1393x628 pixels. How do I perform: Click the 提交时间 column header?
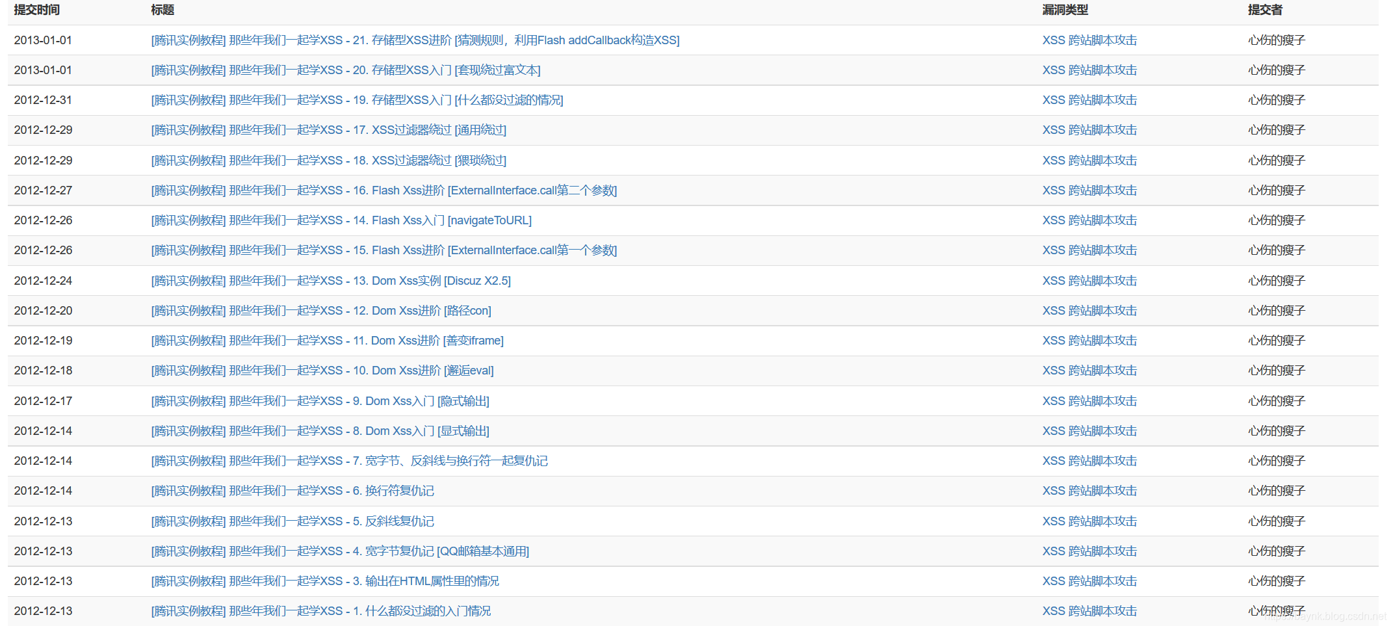coord(37,10)
